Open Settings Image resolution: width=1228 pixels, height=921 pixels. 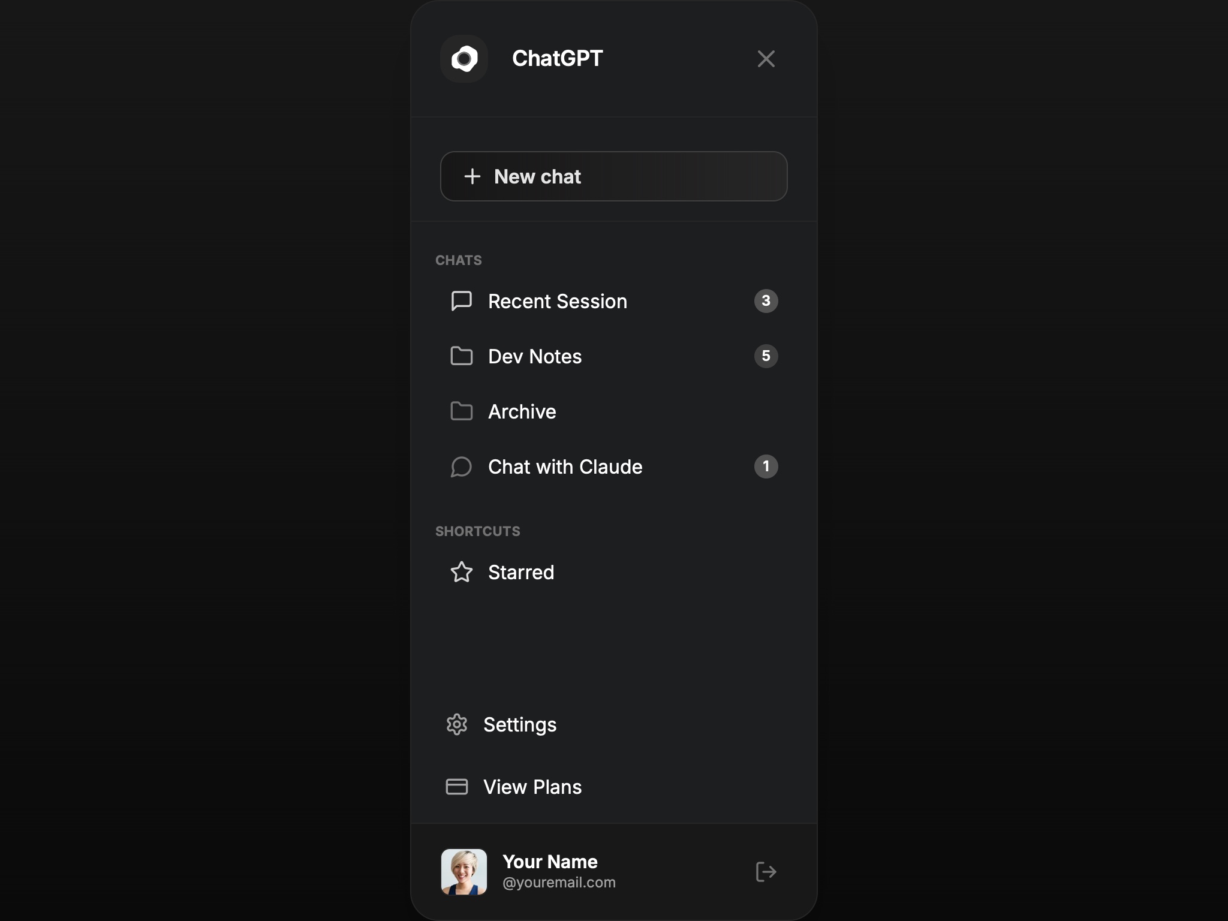coord(520,724)
